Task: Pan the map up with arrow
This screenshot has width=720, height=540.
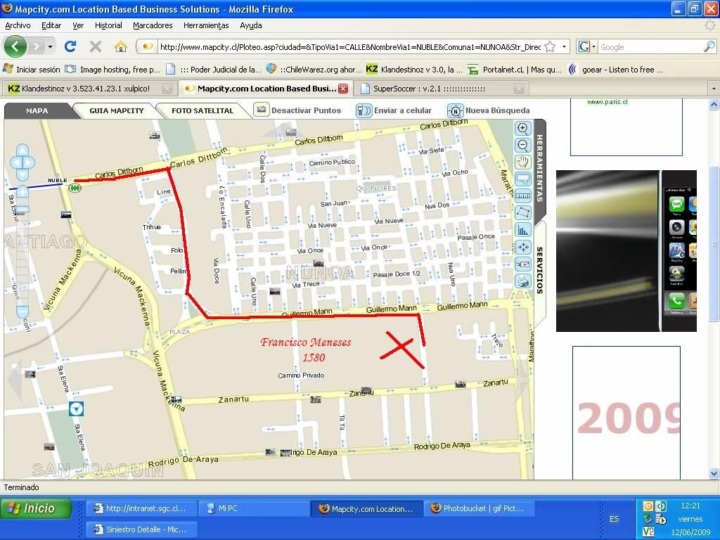Action: pyautogui.click(x=22, y=150)
